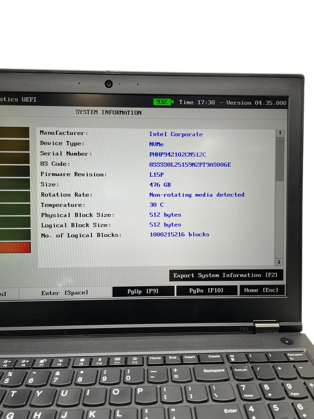
Task: Click Export System Information [F2] button
Action: click(226, 275)
